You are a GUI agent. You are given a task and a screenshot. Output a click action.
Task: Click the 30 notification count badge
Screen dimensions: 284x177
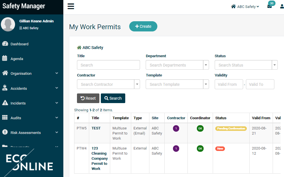[272, 3]
